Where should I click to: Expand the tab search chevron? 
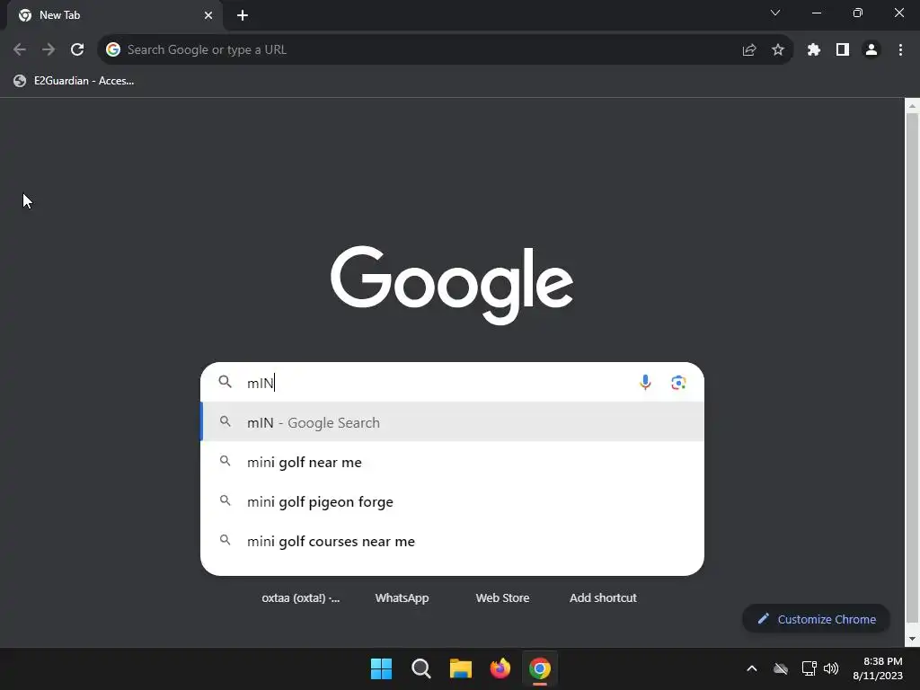775,13
